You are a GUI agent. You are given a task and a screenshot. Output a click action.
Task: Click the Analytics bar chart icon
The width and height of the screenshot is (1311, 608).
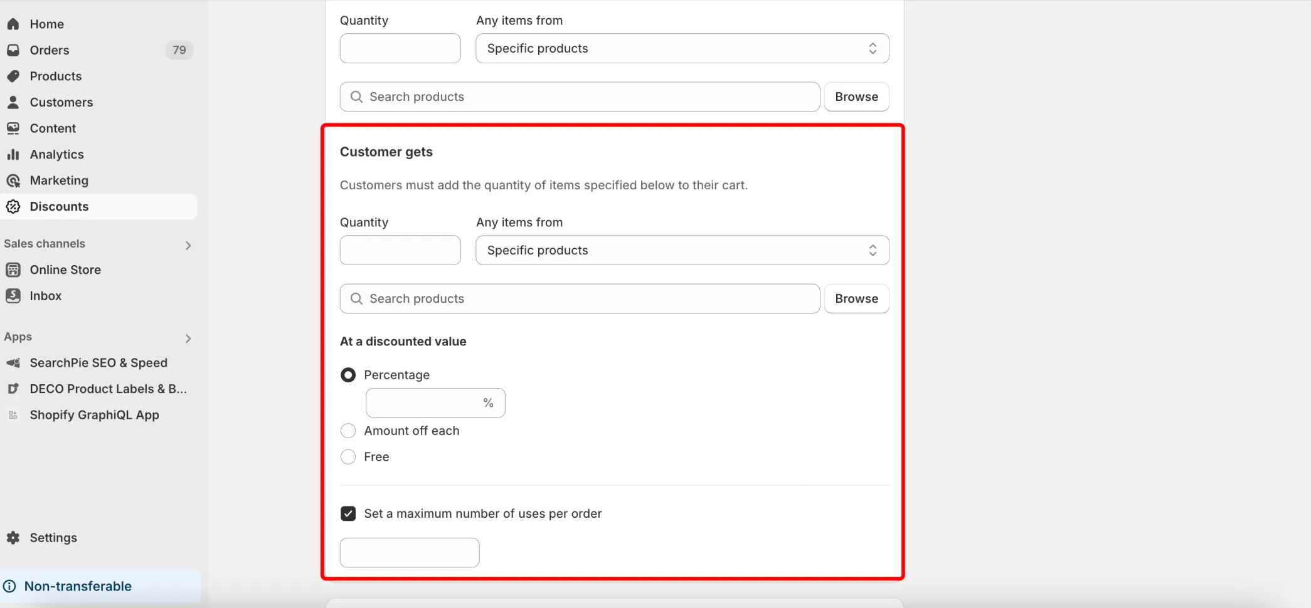pos(13,154)
